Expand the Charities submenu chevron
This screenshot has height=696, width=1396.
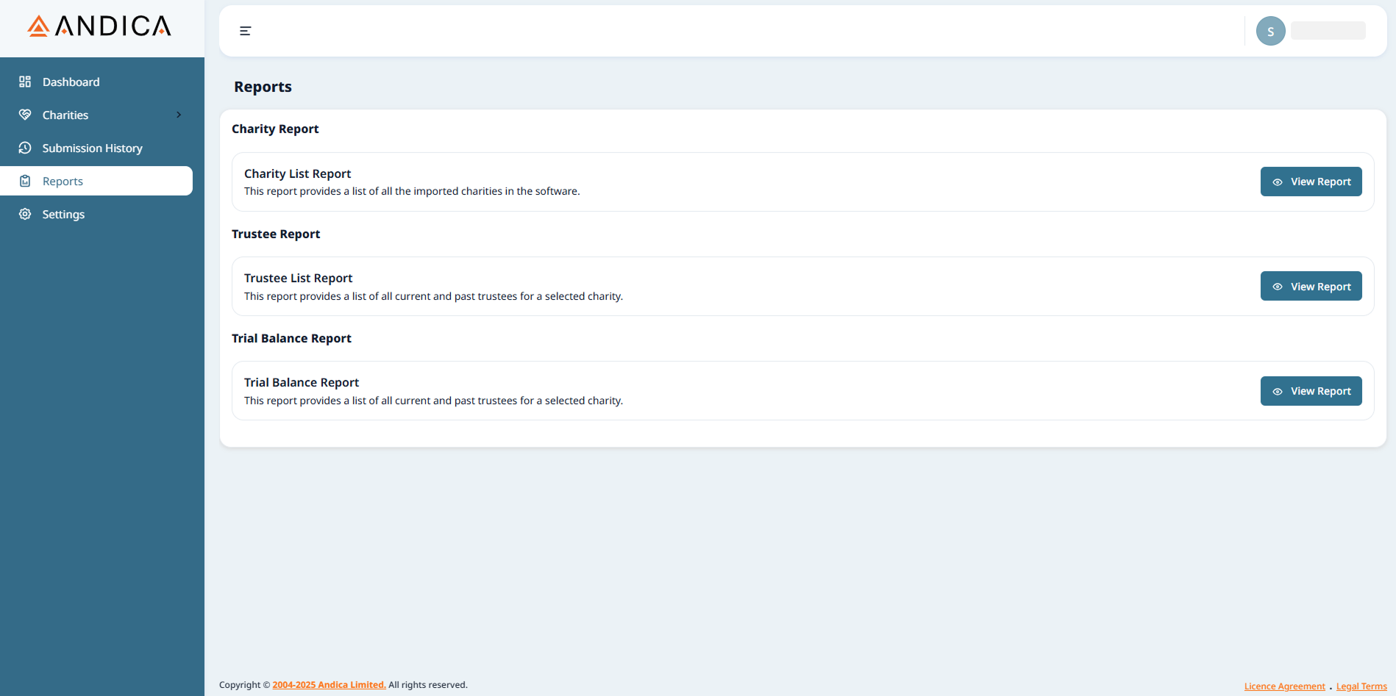(x=178, y=115)
